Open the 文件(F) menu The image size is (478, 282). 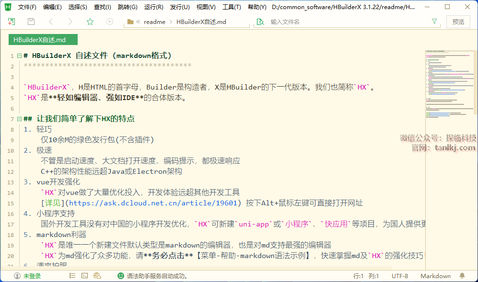[27, 7]
